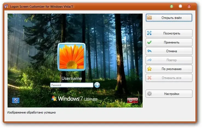Click the yellow star icon
This screenshot has height=128, width=202.
(x=149, y=69)
